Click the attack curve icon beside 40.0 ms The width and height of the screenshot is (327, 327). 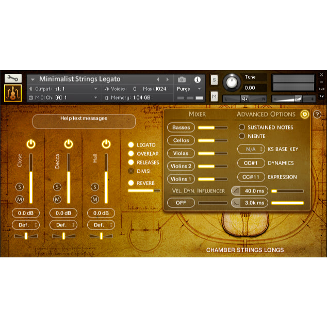point(236,191)
